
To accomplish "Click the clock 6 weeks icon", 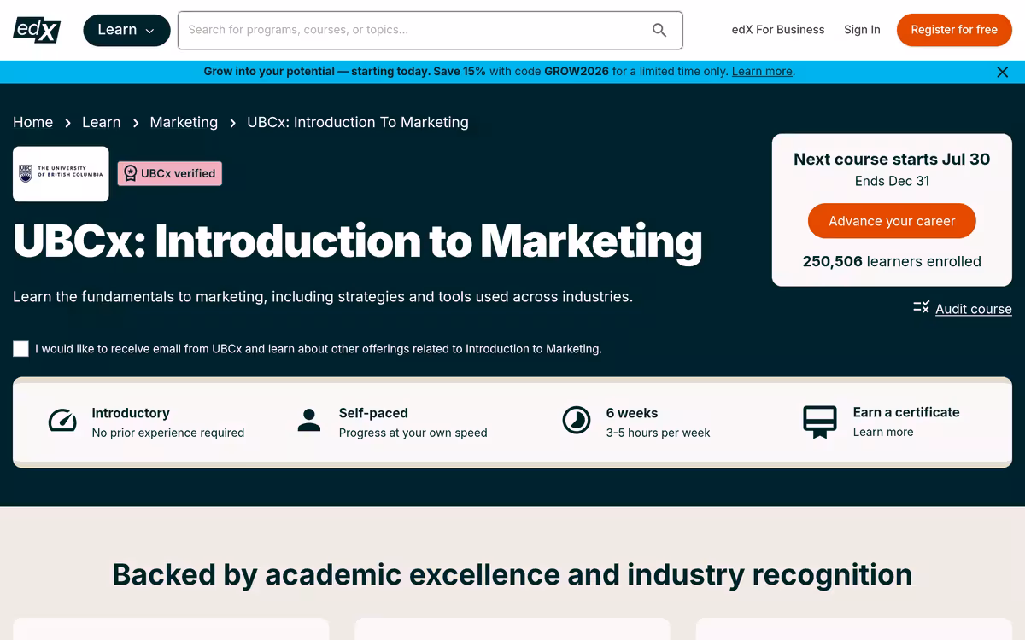I will (x=577, y=420).
